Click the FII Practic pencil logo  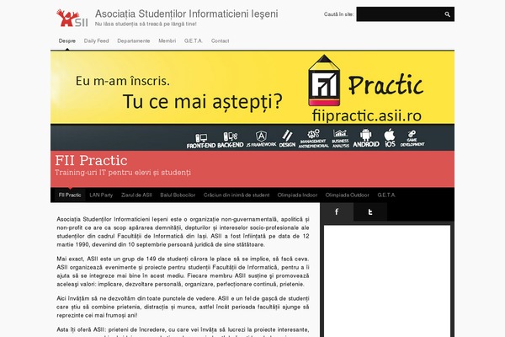324,81
